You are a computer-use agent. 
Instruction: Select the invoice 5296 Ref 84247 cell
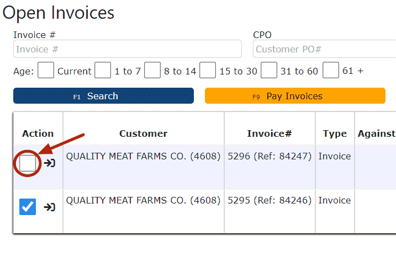pyautogui.click(x=270, y=157)
